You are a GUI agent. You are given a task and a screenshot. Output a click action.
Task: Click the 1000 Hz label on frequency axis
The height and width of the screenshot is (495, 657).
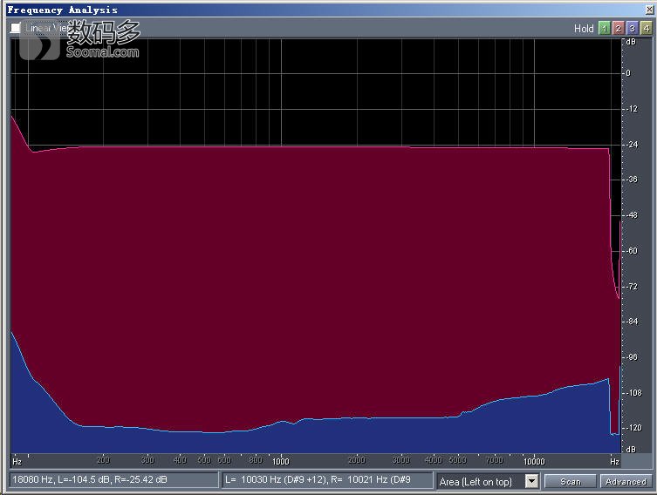coord(280,460)
